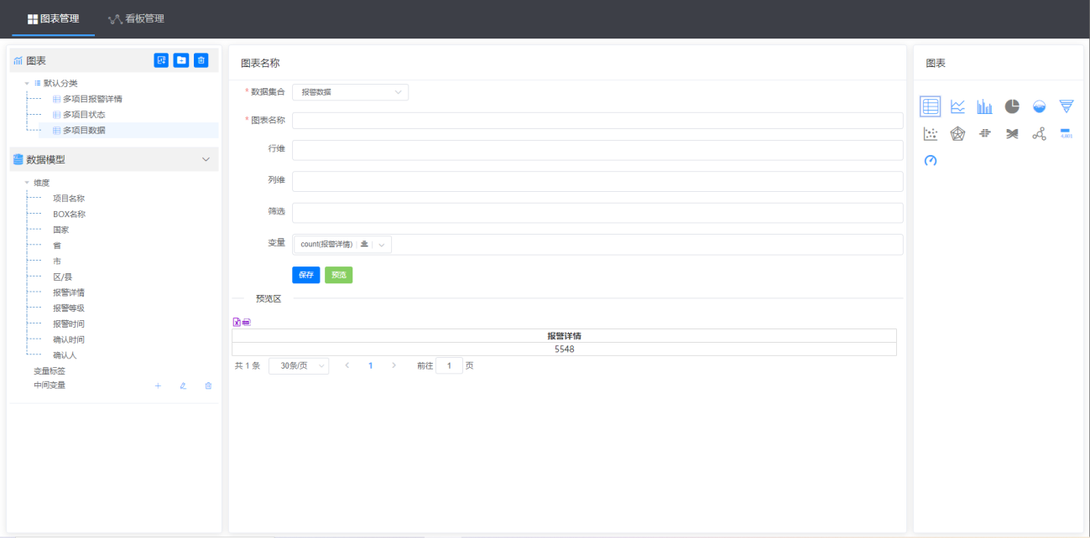Select the radar chart type icon
The height and width of the screenshot is (538, 1090).
click(957, 134)
